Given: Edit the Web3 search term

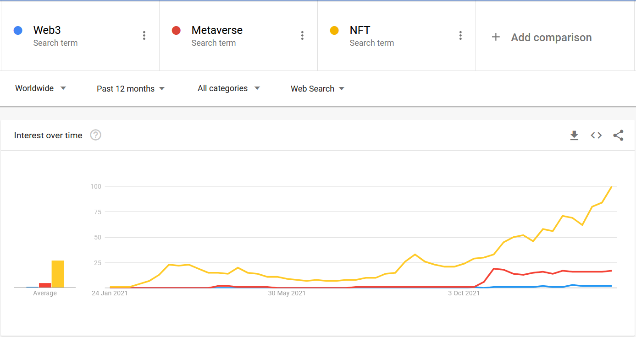Looking at the screenshot, I should (x=47, y=30).
